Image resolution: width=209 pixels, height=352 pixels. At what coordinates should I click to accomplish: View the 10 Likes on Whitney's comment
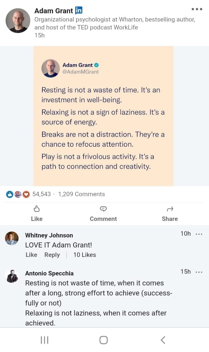point(85,255)
